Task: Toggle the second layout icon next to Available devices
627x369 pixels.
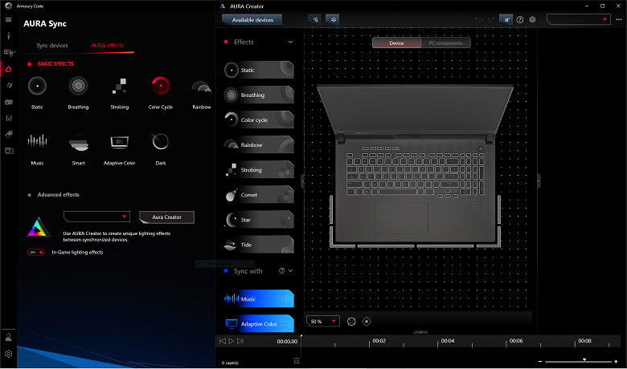Action: point(333,19)
